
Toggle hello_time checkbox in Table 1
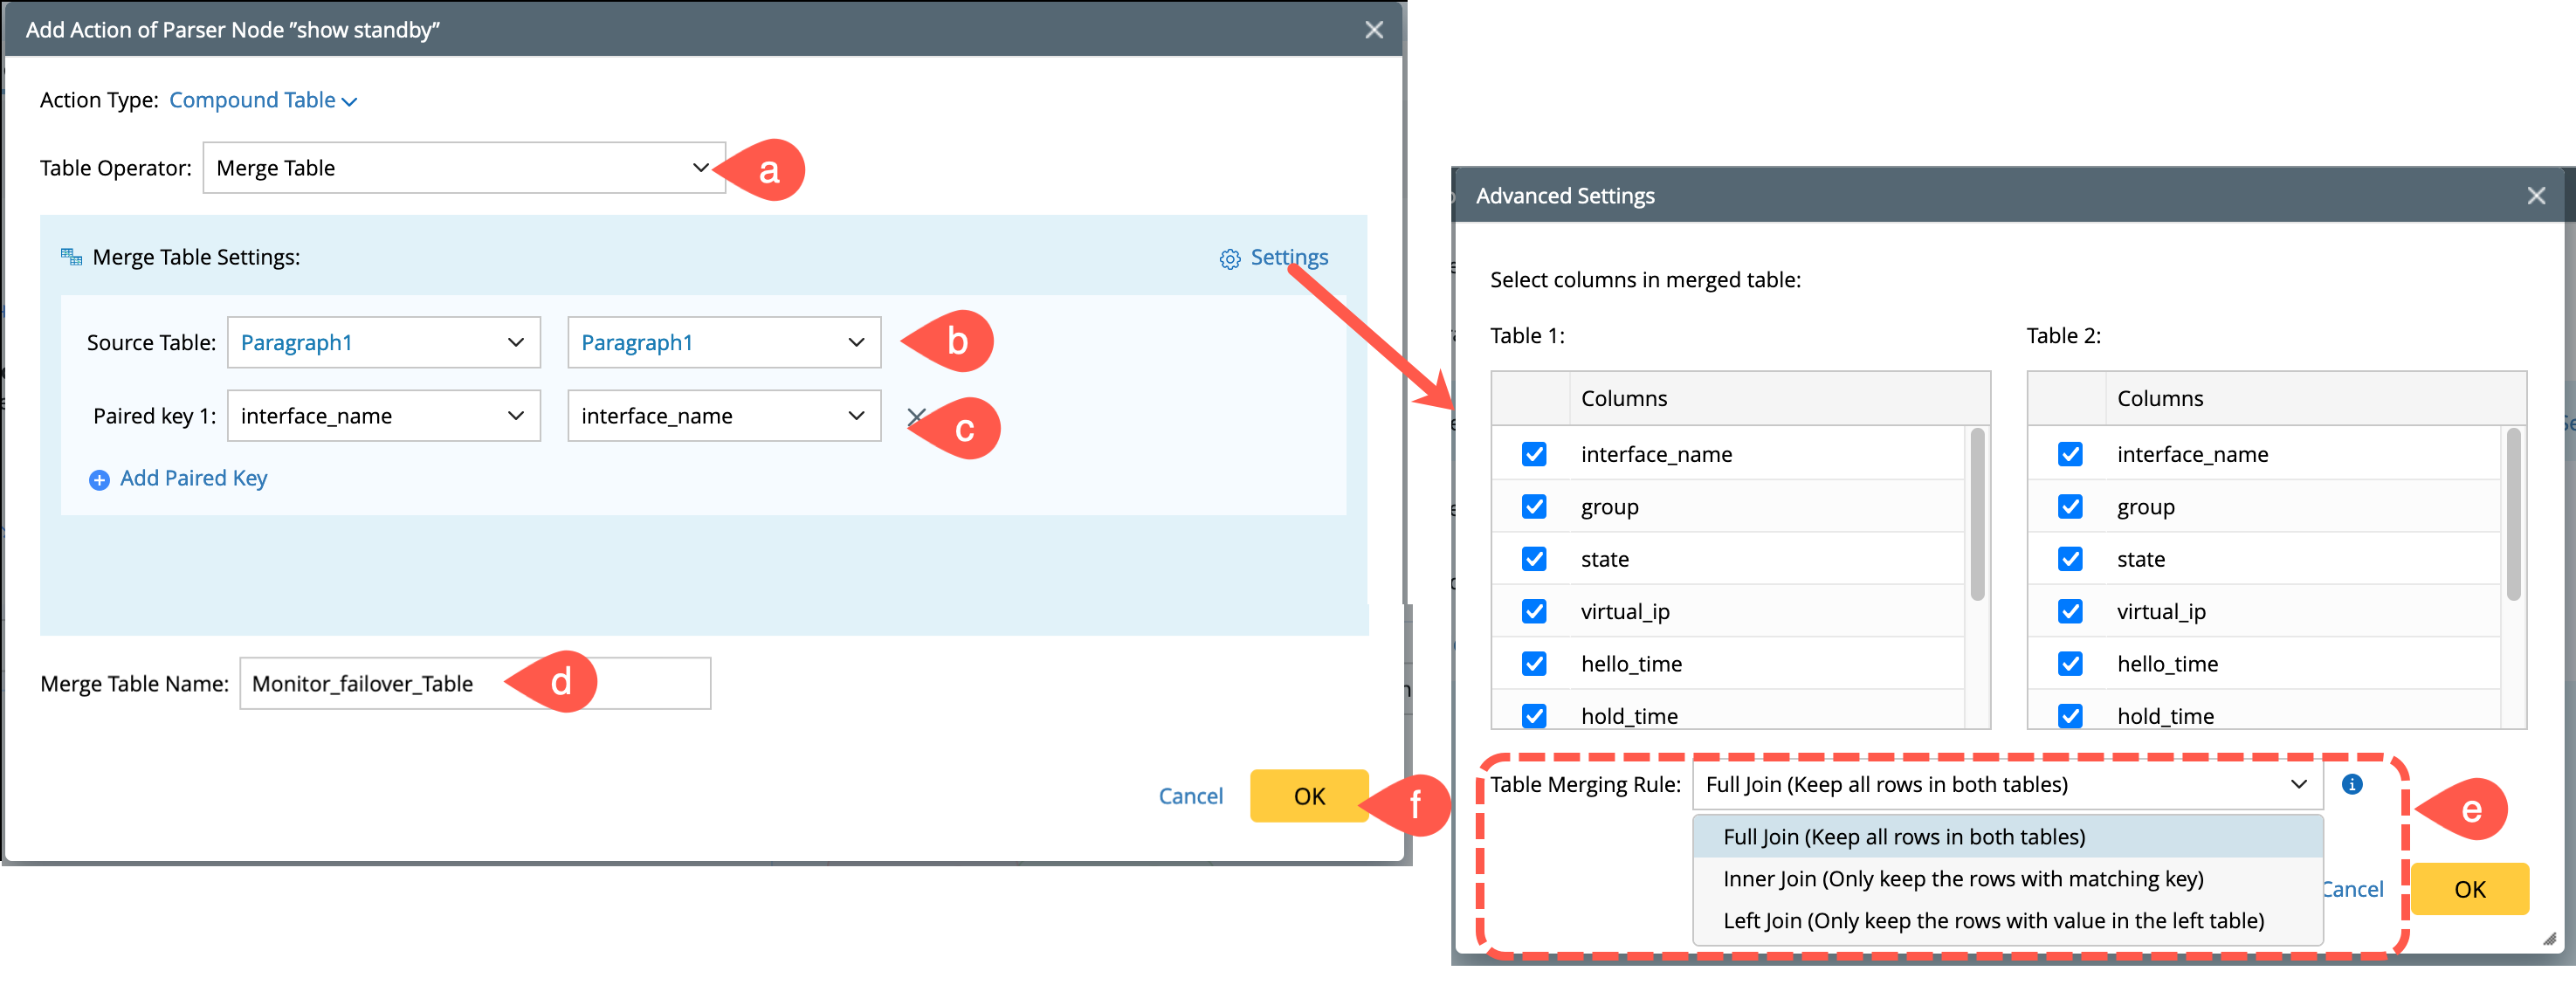[x=1533, y=664]
